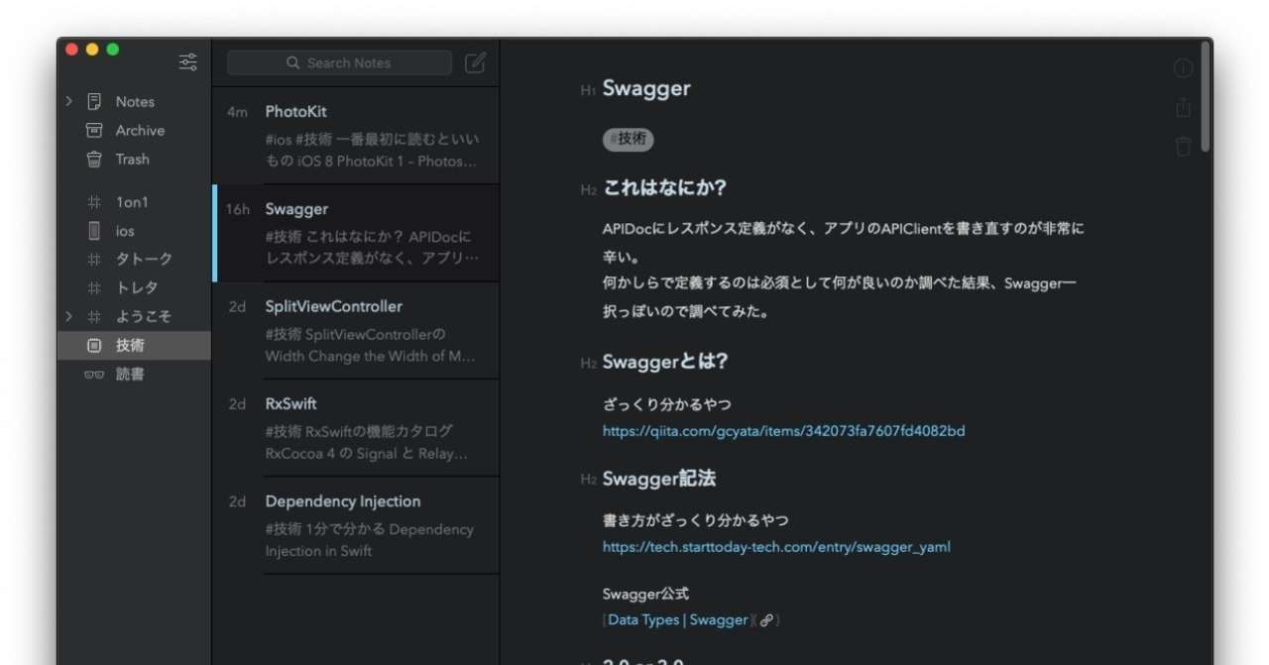Select the 読書 tag
Image resolution: width=1269 pixels, height=665 pixels.
coord(130,375)
